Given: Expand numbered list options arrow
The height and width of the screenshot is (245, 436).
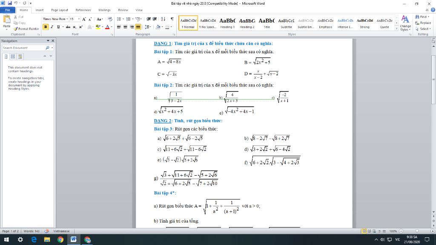Looking at the screenshot, I should tap(132, 19).
